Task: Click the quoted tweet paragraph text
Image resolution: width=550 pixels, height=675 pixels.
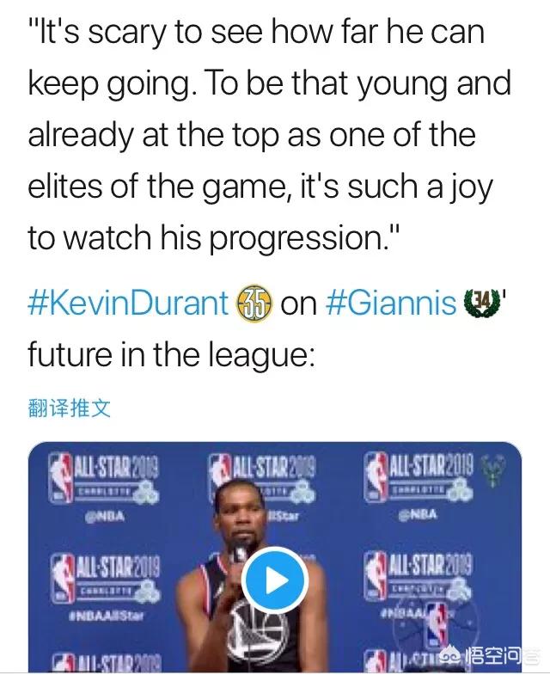Action: tap(269, 135)
